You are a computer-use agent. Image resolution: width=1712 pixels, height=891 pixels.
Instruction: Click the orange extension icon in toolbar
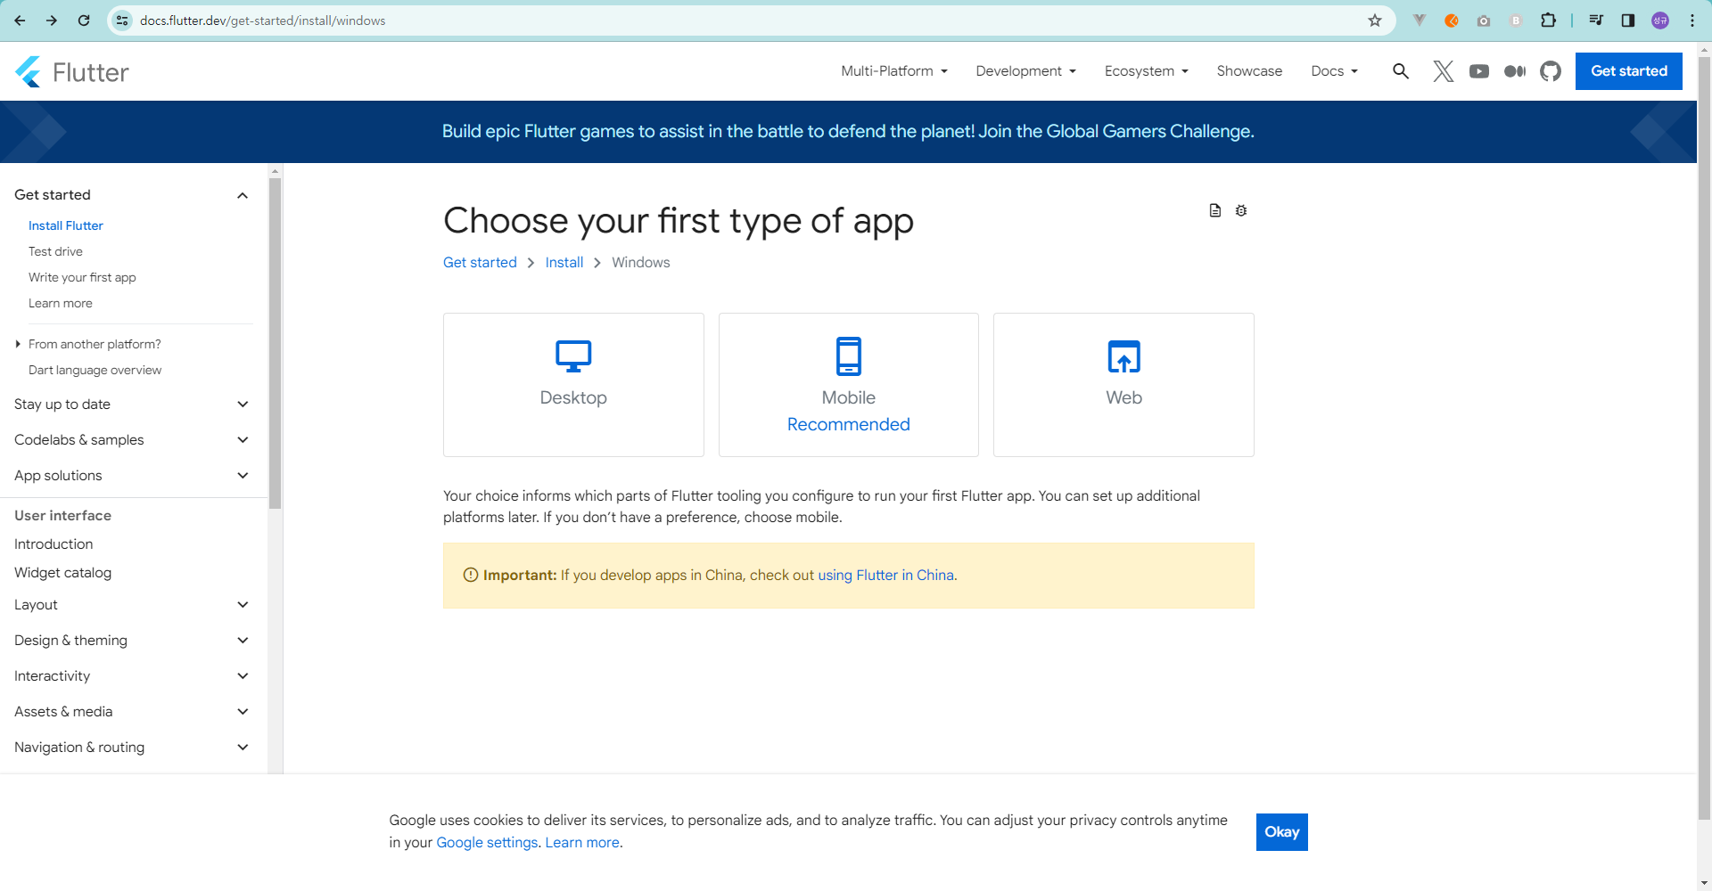1452,20
